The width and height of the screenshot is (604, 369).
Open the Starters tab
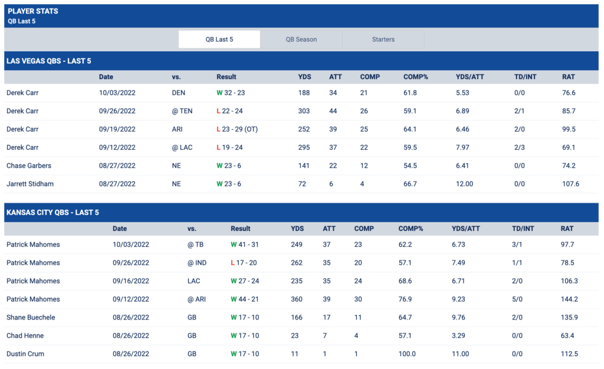(x=383, y=39)
